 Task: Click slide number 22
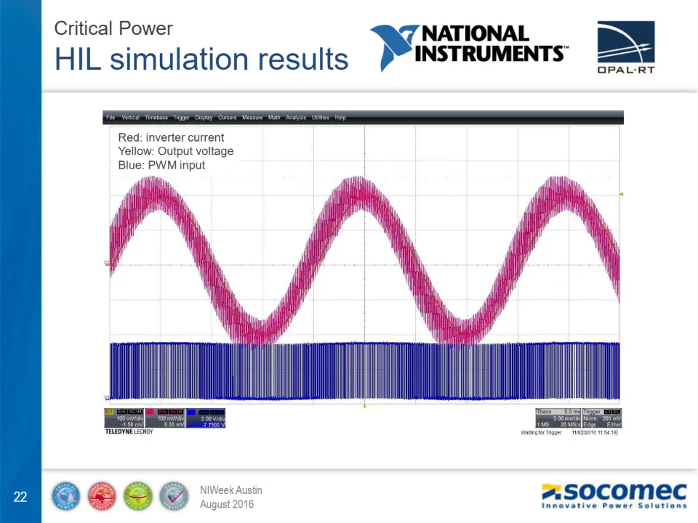coord(20,497)
